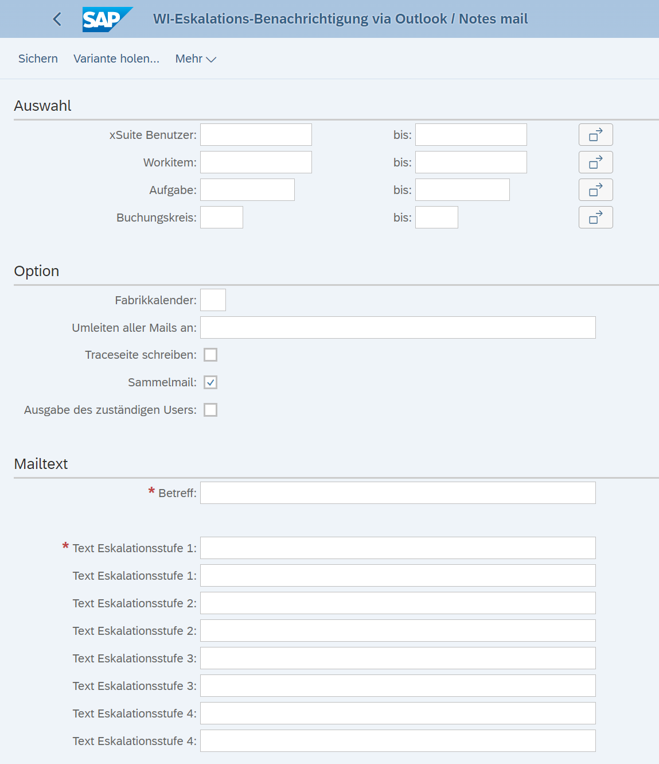Open multiple selection for xSuite Benutzer
Viewport: 659px width, 764px height.
click(595, 134)
